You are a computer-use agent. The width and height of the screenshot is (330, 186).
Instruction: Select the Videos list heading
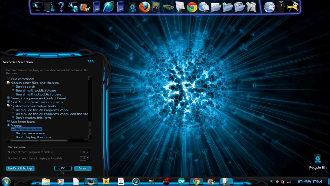16,125
